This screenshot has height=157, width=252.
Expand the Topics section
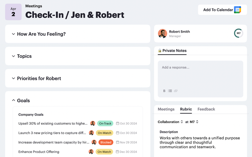point(13,56)
